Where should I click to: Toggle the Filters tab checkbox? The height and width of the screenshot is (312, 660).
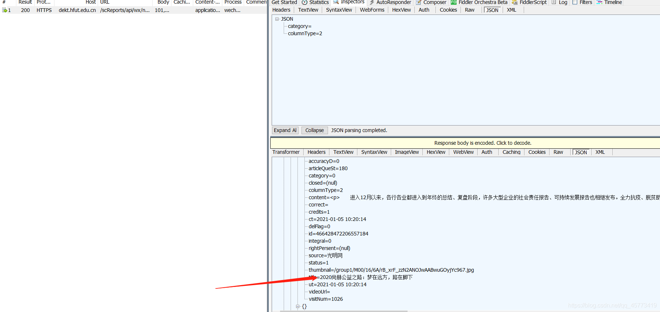575,2
